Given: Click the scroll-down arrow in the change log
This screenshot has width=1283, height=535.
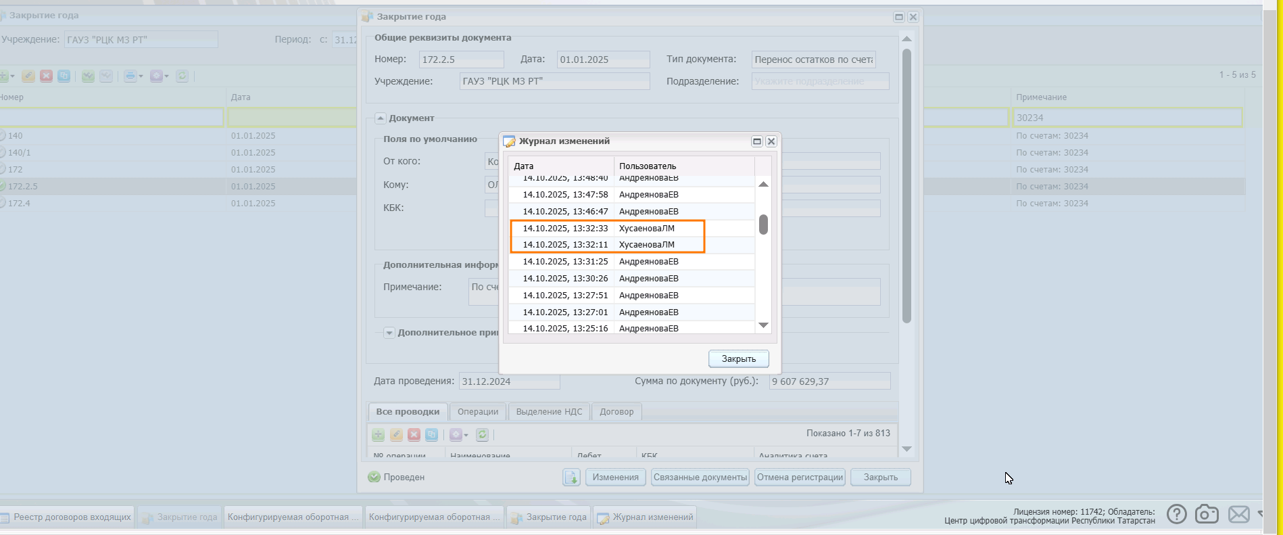Looking at the screenshot, I should 763,325.
